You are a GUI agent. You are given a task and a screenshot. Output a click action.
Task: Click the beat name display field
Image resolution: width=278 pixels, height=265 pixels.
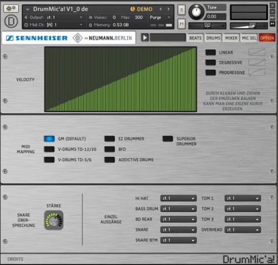(x=167, y=38)
